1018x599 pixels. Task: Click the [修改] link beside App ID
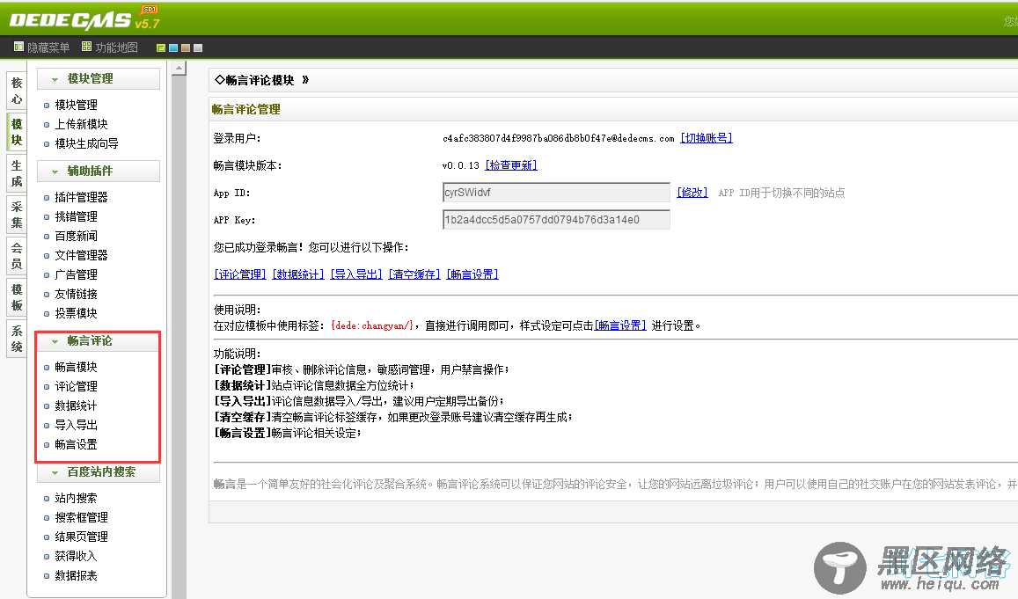(x=692, y=193)
